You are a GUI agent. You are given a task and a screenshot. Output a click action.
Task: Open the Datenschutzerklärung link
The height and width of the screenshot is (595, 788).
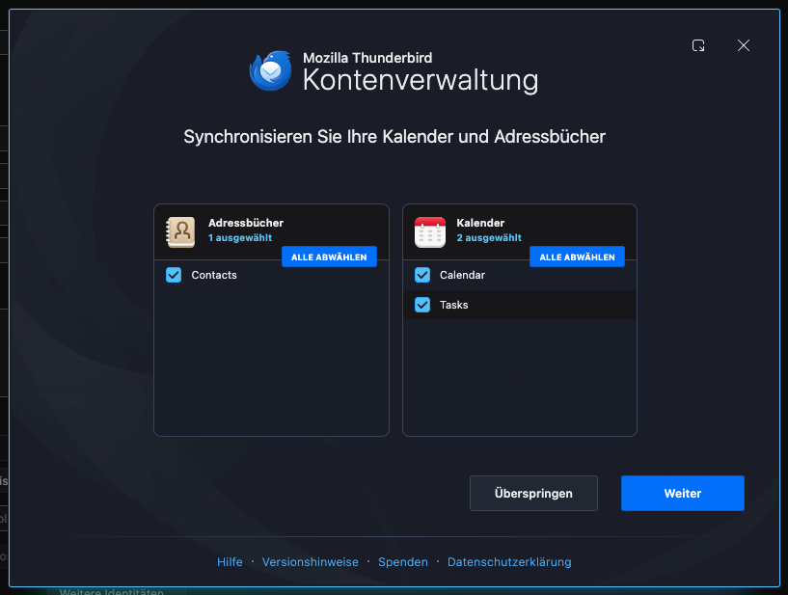509,562
